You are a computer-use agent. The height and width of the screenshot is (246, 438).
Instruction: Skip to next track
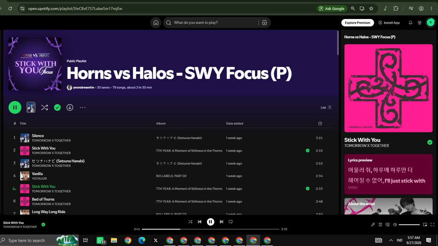(x=221, y=222)
